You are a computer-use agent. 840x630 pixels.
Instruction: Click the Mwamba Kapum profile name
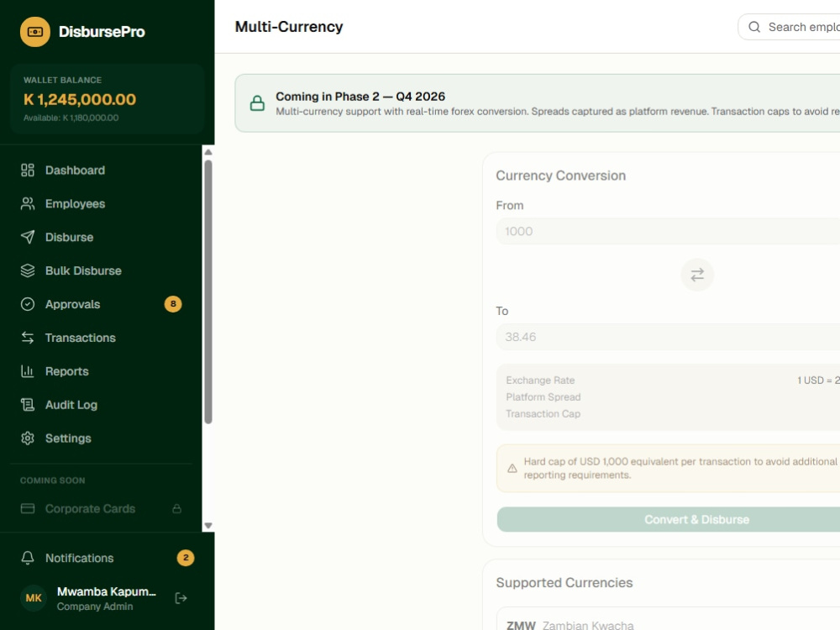pos(106,591)
